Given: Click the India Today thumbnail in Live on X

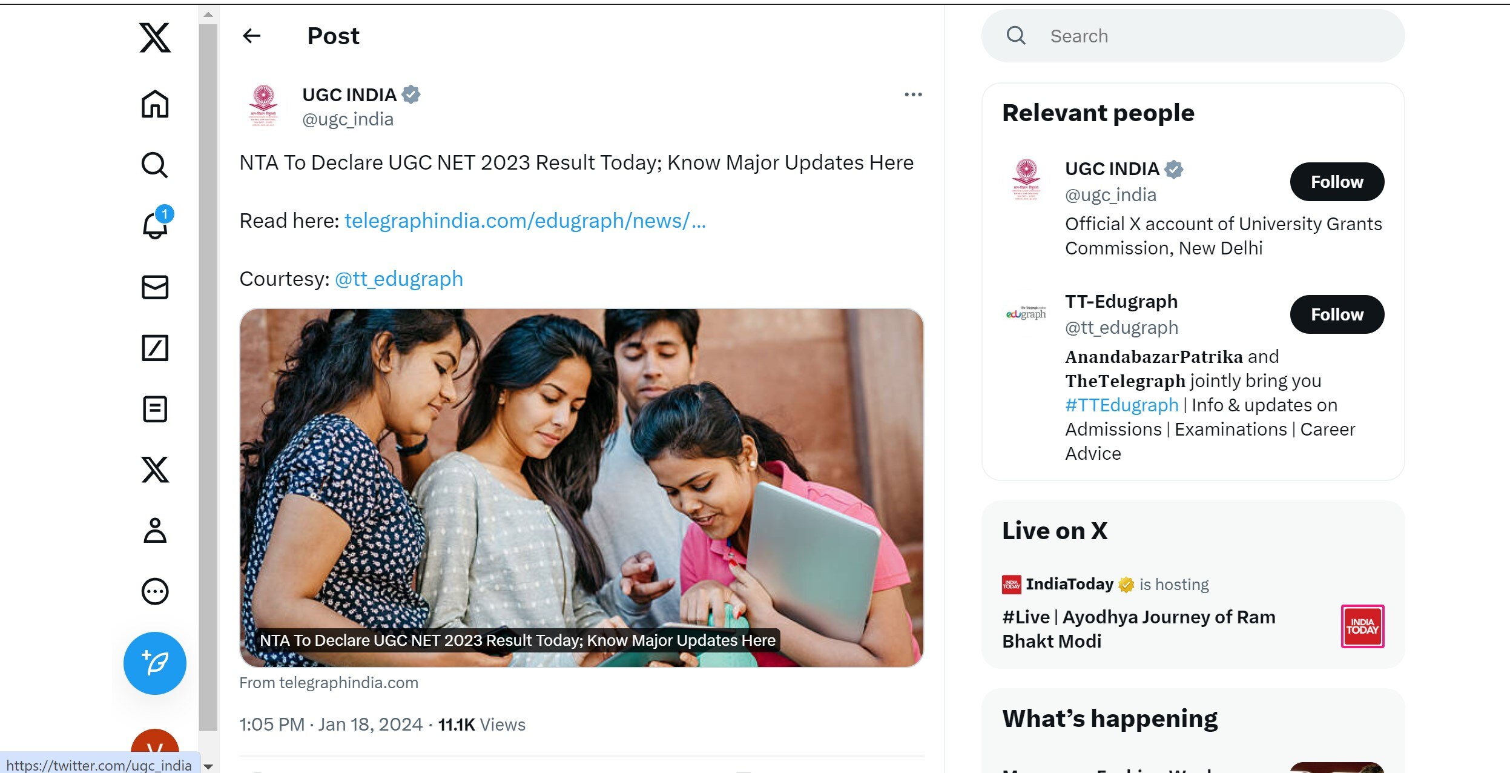Looking at the screenshot, I should [x=1362, y=626].
